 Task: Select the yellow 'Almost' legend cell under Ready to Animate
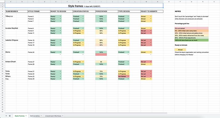click(180, 50)
